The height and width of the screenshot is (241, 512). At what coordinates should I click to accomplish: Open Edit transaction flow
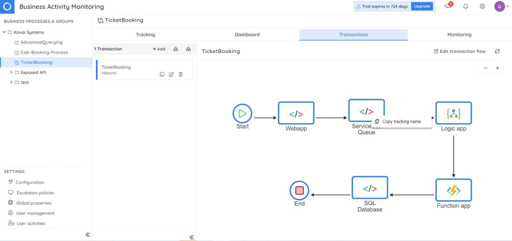click(460, 51)
